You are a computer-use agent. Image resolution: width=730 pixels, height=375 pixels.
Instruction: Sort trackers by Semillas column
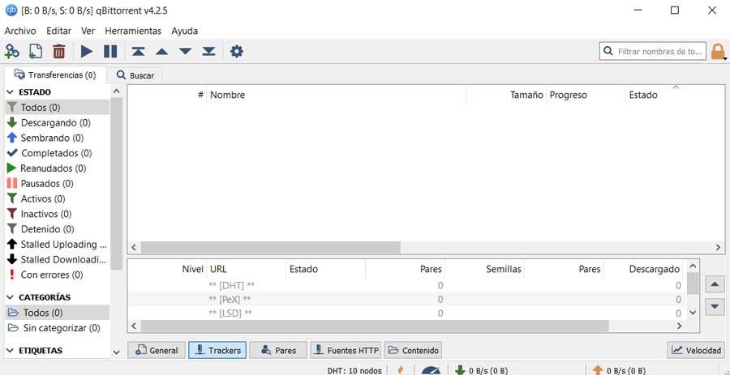(x=484, y=269)
